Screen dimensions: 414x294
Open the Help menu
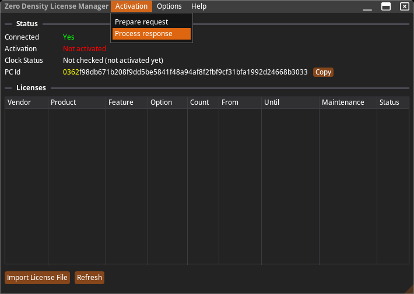point(199,6)
